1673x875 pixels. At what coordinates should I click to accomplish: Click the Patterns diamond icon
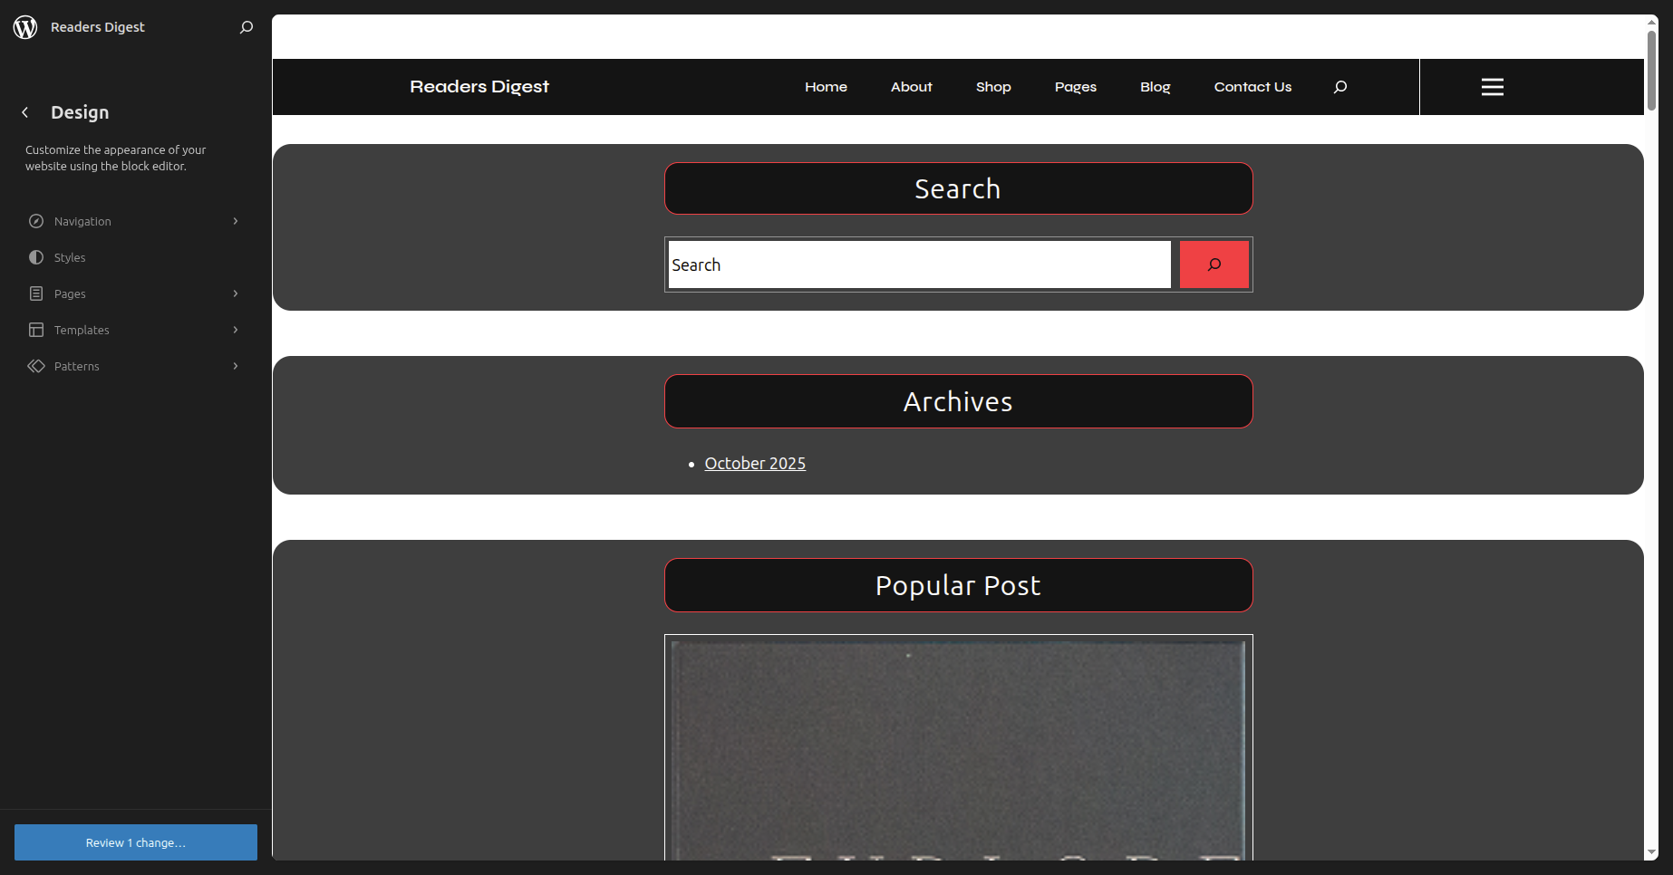pos(36,366)
